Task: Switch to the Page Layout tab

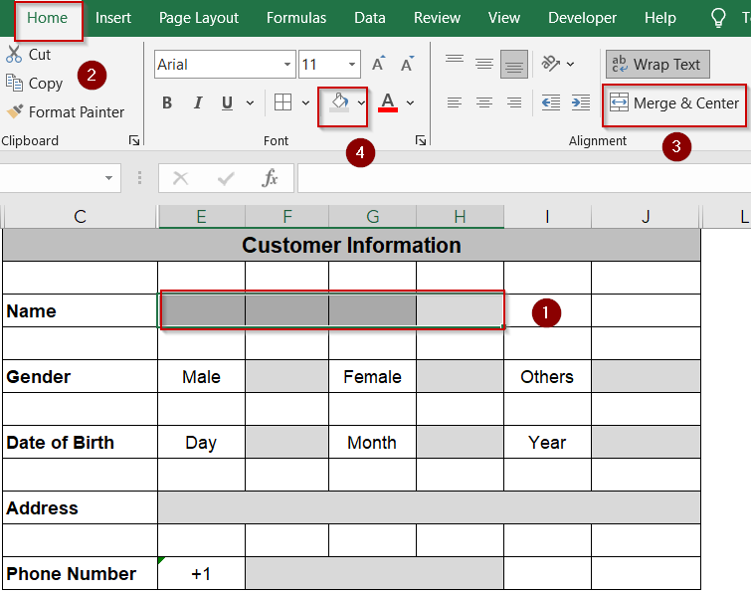Action: [x=199, y=18]
